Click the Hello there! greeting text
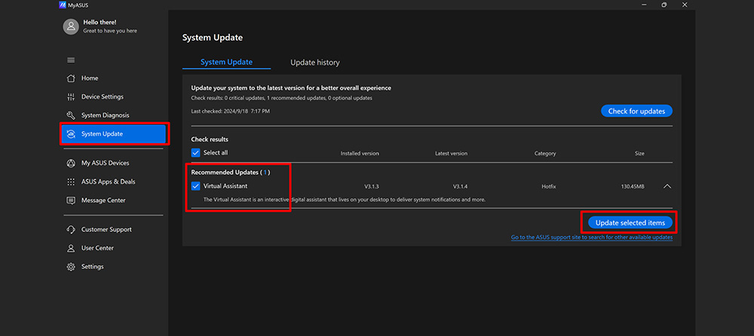Viewport: 754px width, 336px height. click(x=100, y=22)
